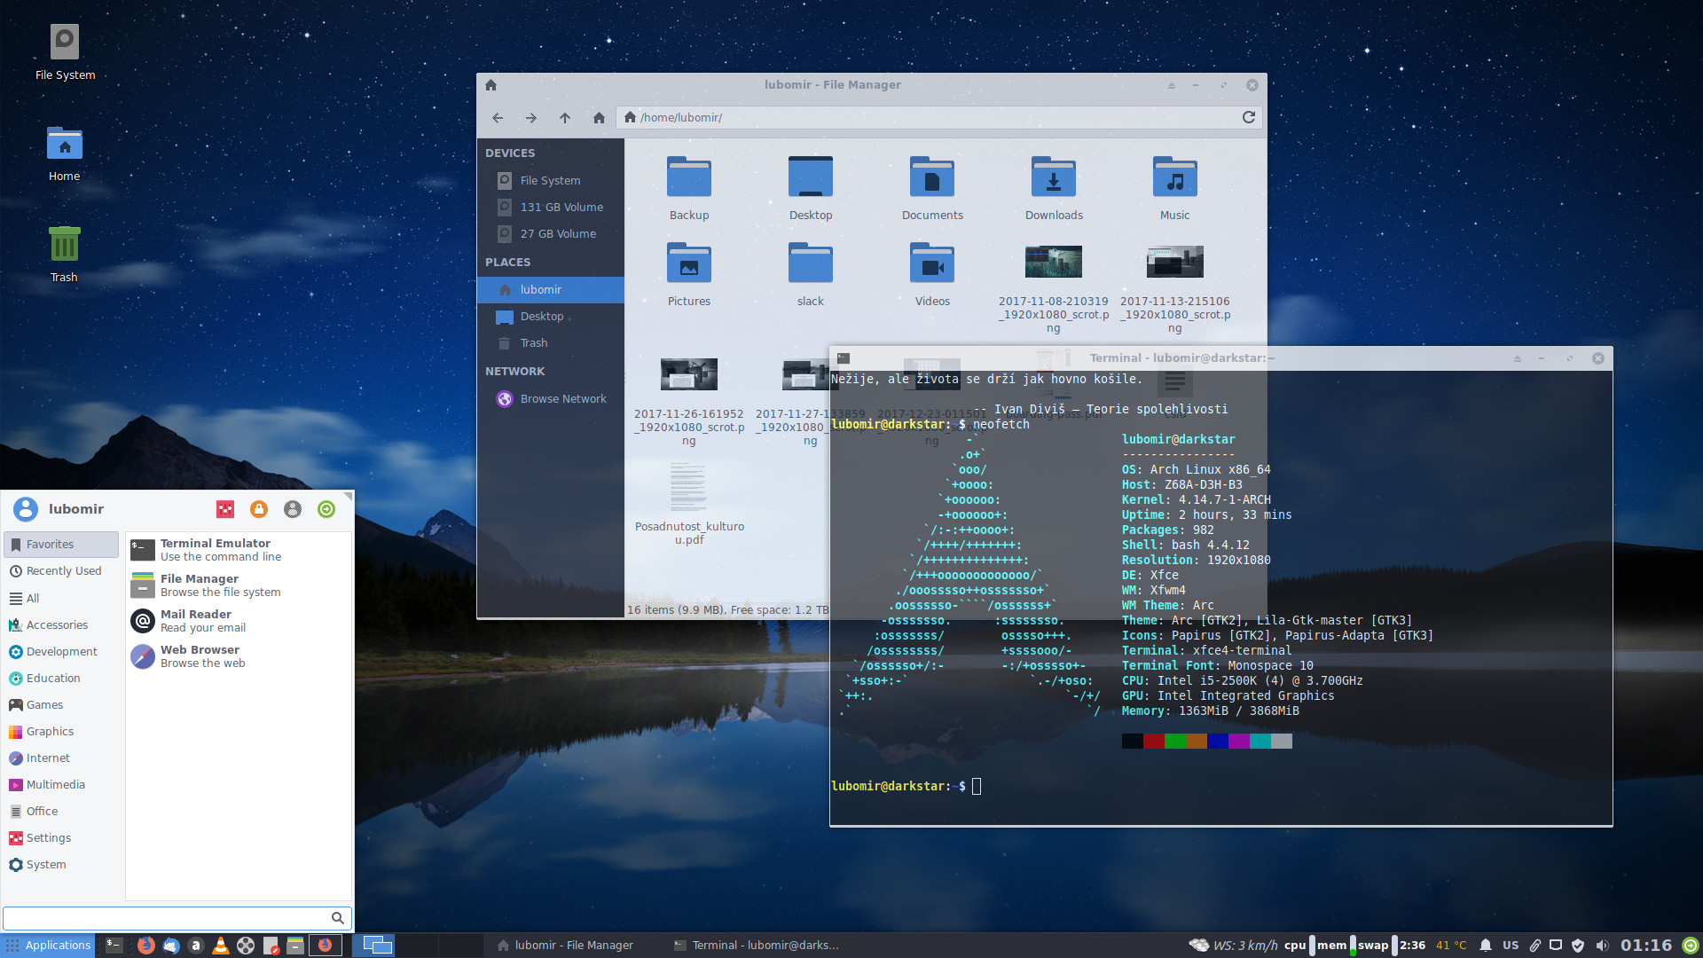Launch Terminal Emulator from Favorites
Image resolution: width=1703 pixels, height=958 pixels.
239,550
